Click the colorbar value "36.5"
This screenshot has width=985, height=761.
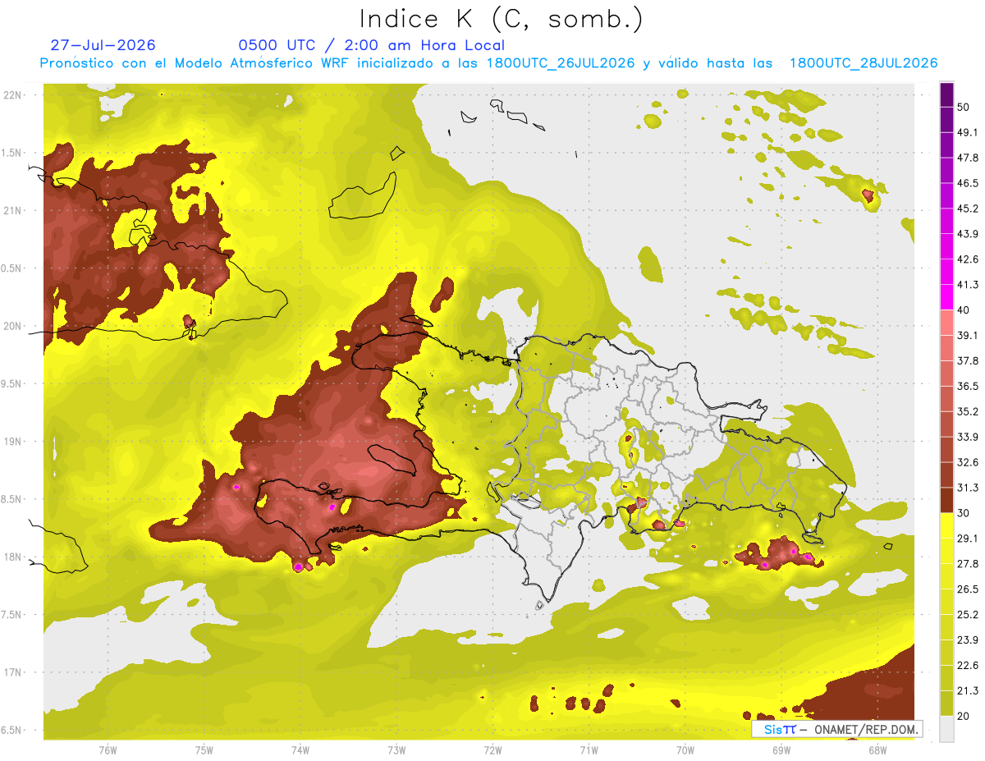coord(967,386)
